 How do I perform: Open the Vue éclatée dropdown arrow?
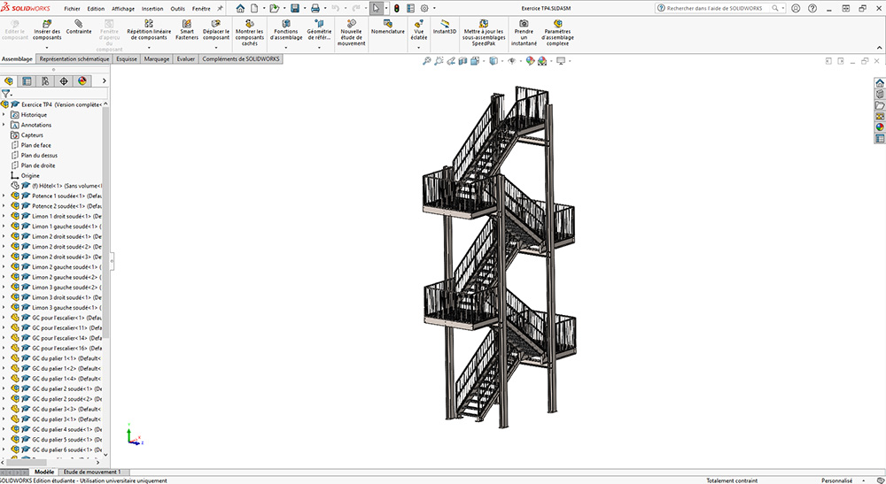point(418,47)
